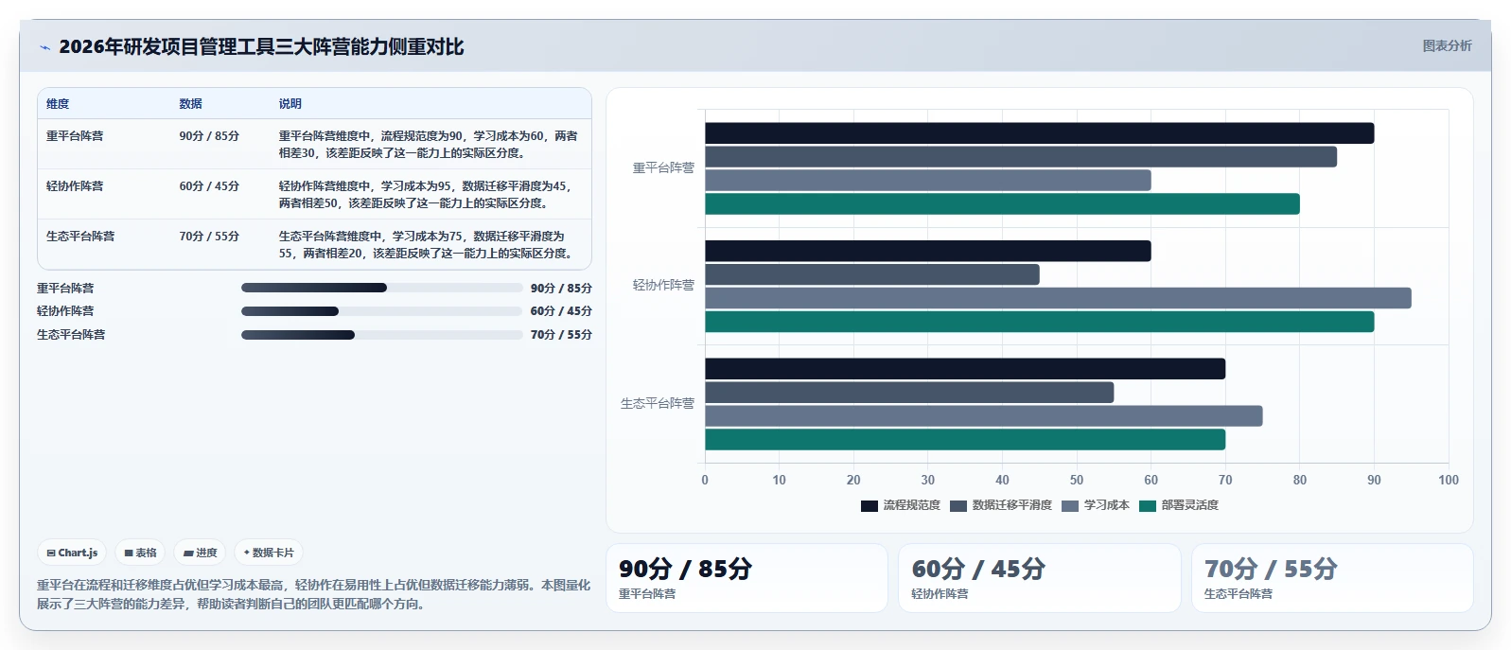Click the 90分 / 85分 value beside the progress bar
The width and height of the screenshot is (1511, 650).
coord(561,289)
